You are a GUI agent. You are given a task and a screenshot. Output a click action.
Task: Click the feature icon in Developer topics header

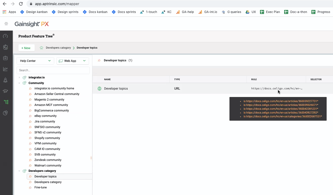99,60
